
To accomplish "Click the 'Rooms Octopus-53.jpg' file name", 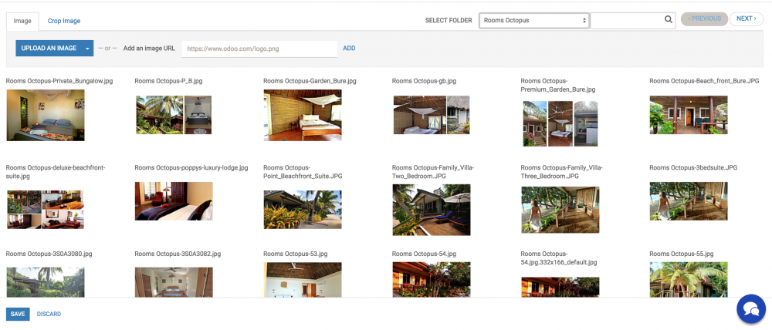I will click(296, 254).
